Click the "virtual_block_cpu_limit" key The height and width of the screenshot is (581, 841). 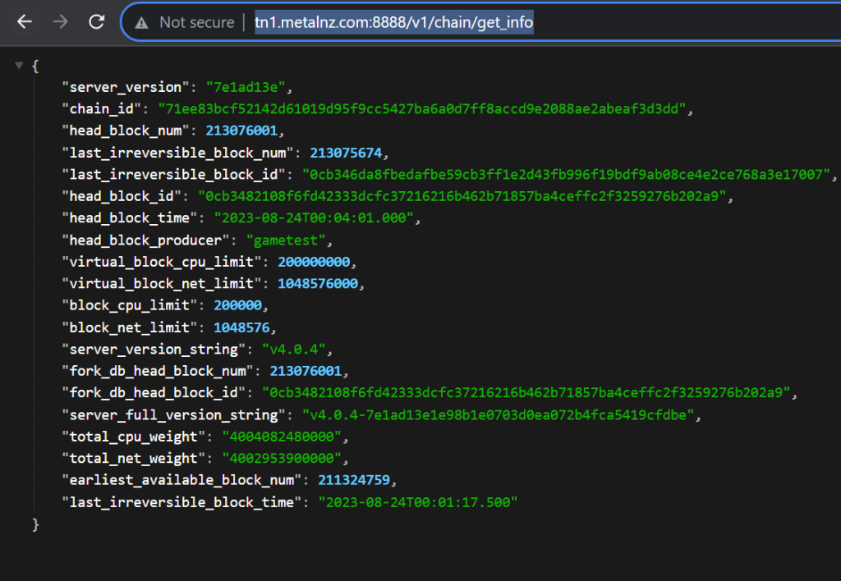(x=162, y=262)
